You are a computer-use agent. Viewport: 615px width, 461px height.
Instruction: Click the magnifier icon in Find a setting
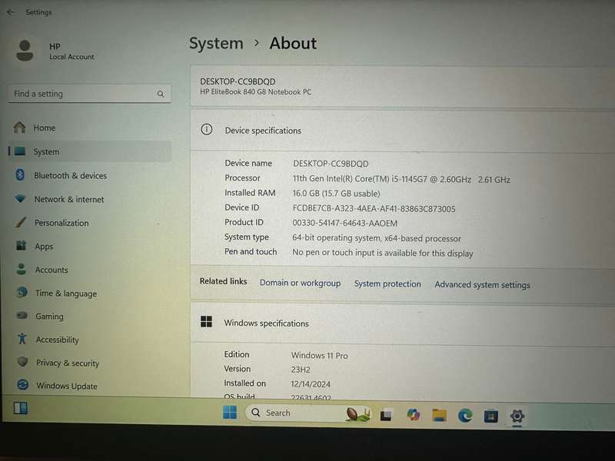click(x=161, y=94)
